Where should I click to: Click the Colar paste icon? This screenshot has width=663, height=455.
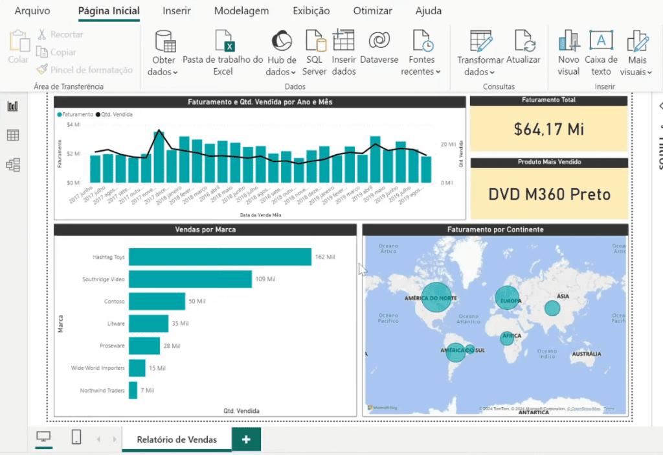point(19,41)
